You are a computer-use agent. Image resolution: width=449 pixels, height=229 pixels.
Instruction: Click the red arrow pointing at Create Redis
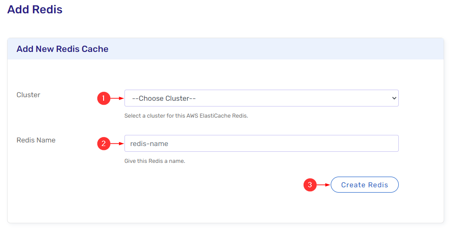(x=323, y=185)
